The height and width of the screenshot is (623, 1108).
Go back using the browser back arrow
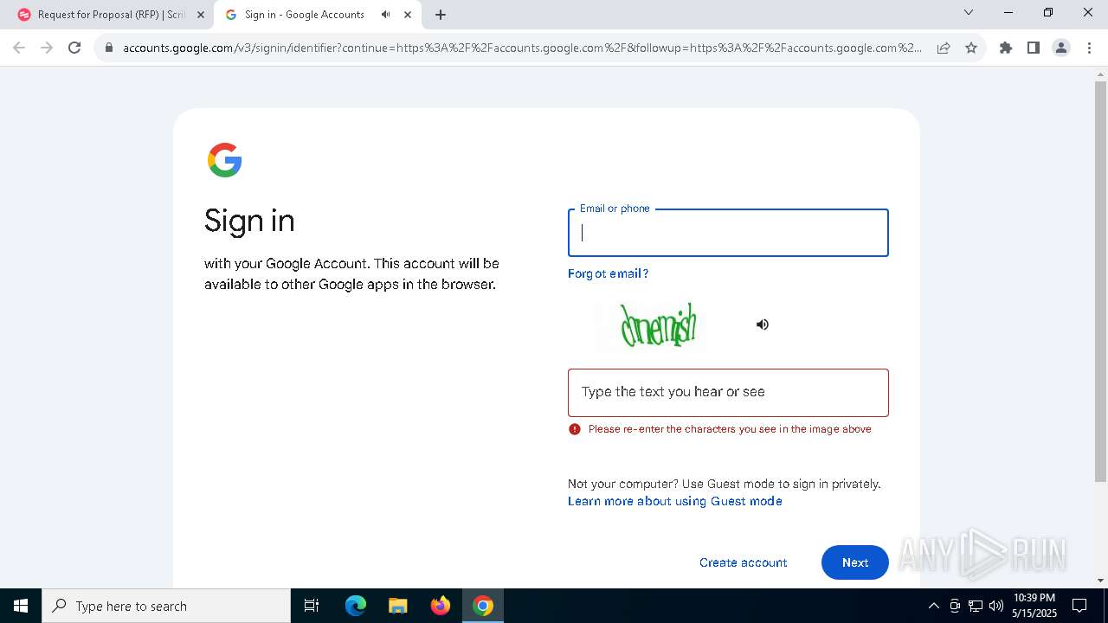click(x=19, y=48)
